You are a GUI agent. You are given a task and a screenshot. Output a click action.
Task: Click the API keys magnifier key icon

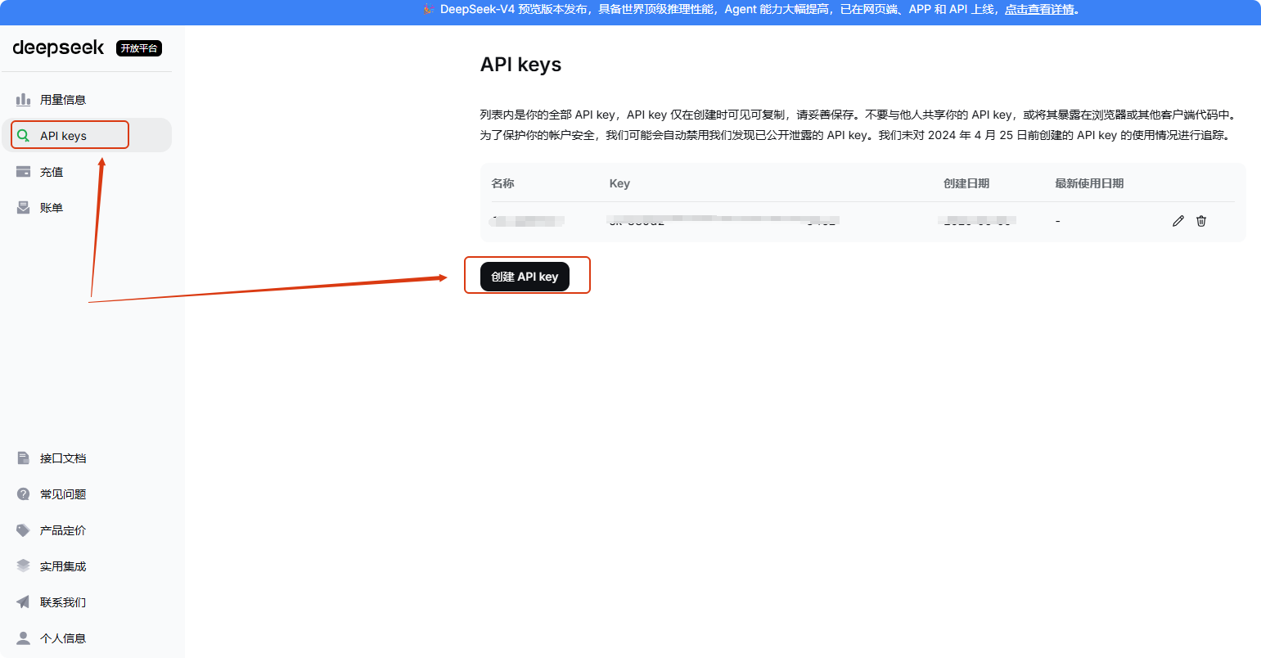point(24,135)
